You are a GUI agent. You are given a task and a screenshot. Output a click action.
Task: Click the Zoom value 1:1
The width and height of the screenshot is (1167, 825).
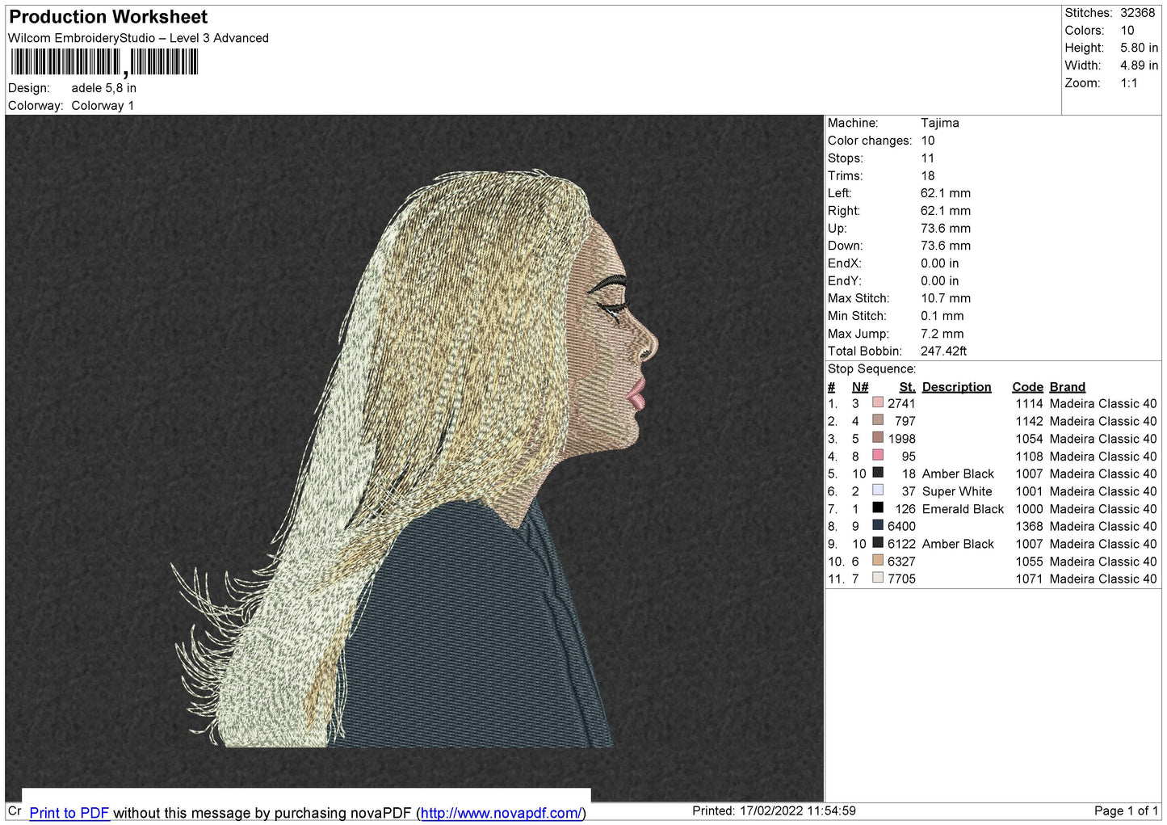[1128, 83]
